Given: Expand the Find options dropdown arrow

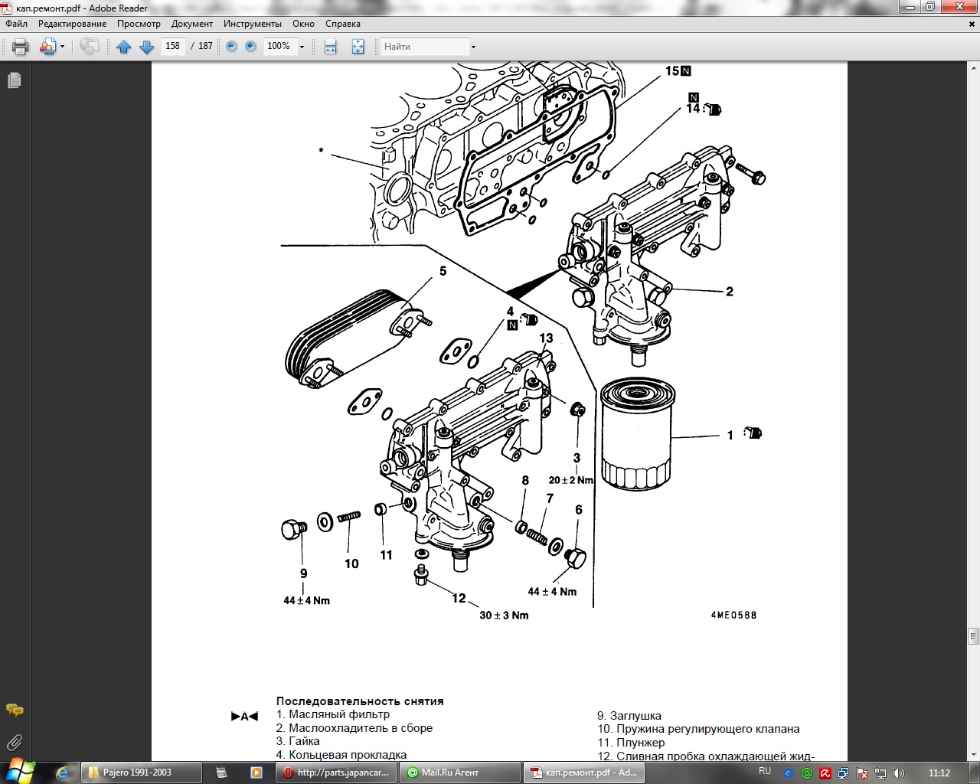Looking at the screenshot, I should [473, 47].
